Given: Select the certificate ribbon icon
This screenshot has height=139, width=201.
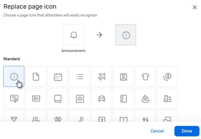Looking at the screenshot, I should tap(14, 98).
